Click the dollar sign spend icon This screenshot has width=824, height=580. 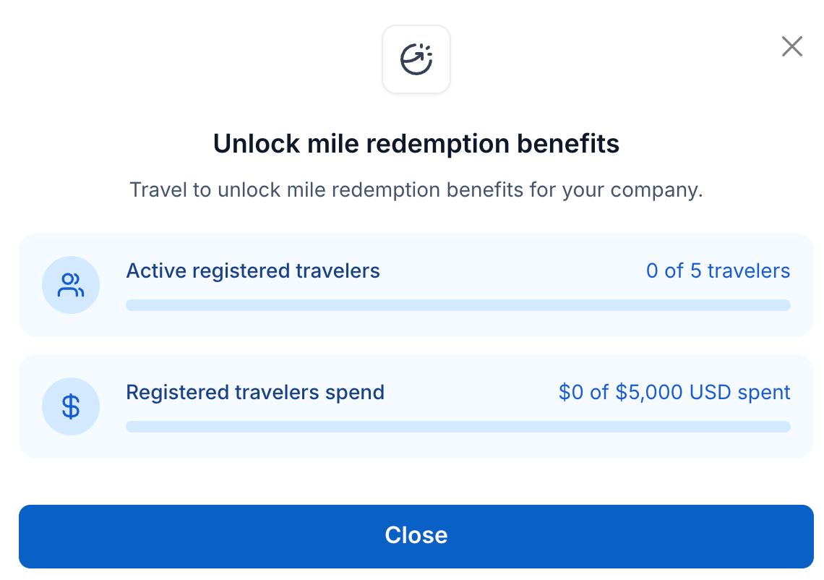[71, 406]
